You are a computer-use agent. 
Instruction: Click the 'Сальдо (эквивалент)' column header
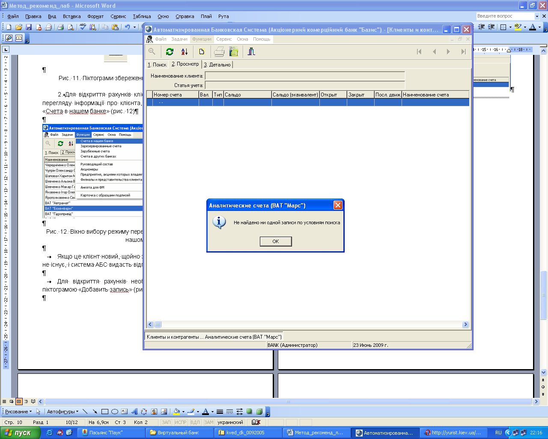pos(295,95)
